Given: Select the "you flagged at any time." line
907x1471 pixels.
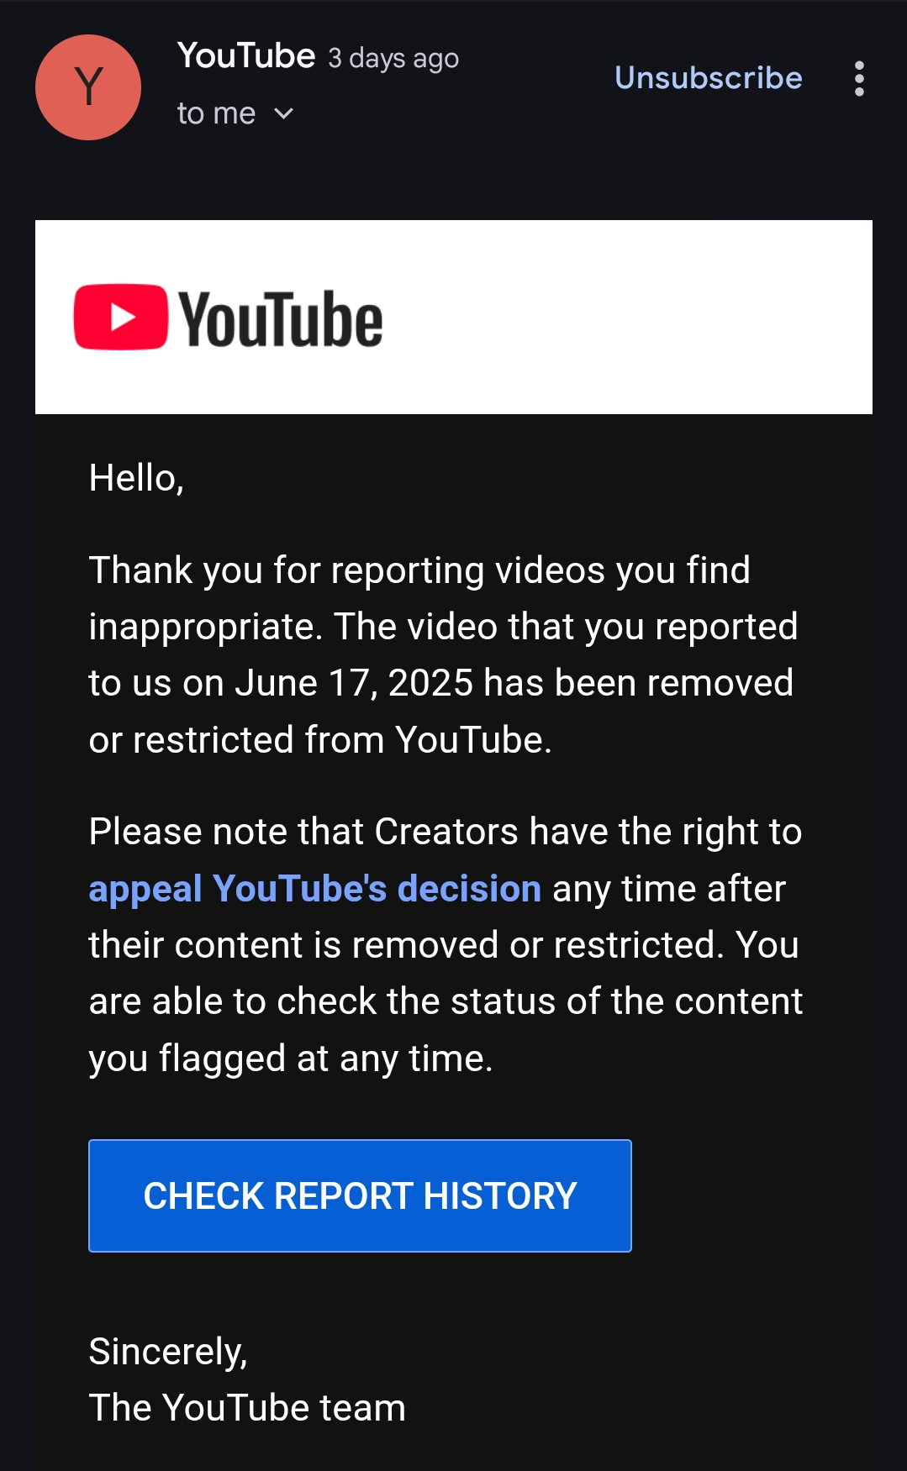Looking at the screenshot, I should pos(291,1059).
